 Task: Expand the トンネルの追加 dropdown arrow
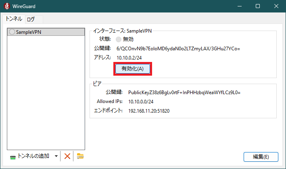coord(56,156)
